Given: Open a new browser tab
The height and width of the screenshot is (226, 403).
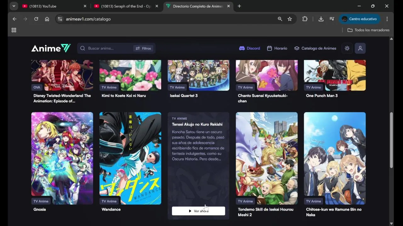Looking at the screenshot, I should click(x=239, y=6).
